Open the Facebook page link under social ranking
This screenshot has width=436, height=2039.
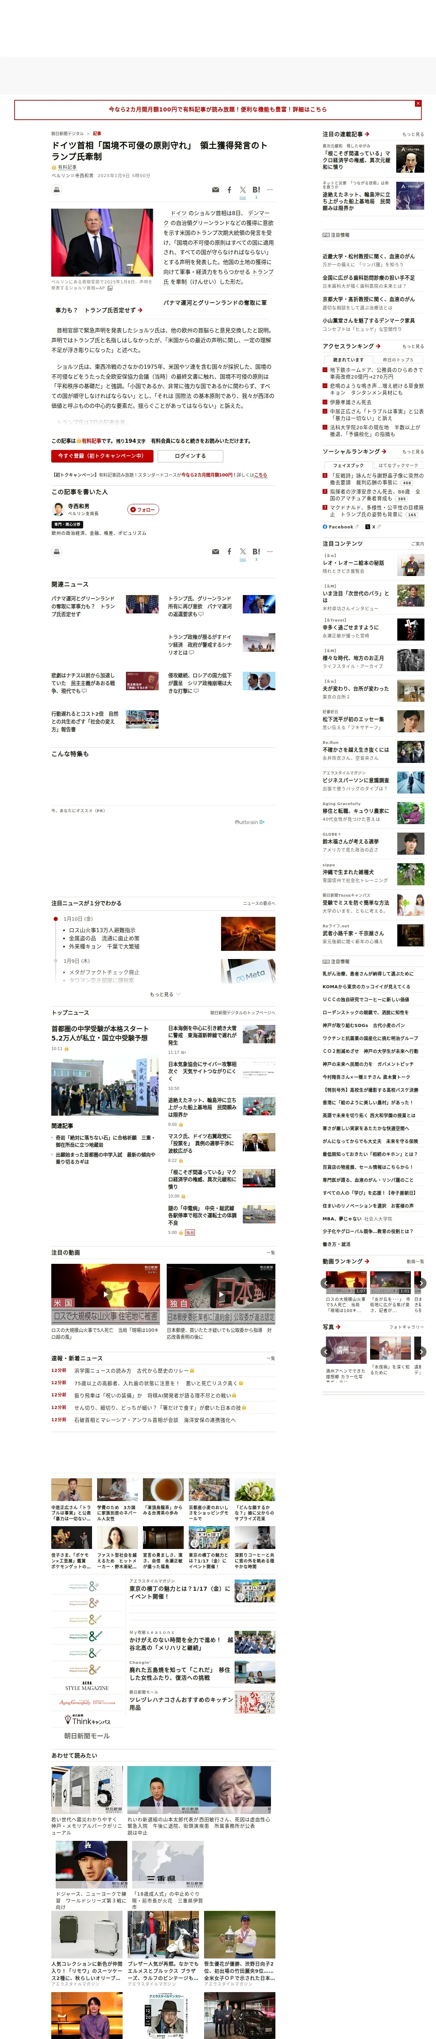tap(340, 526)
